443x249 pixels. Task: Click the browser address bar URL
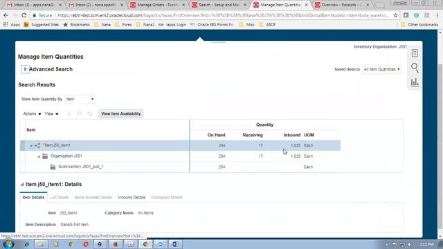(223, 15)
